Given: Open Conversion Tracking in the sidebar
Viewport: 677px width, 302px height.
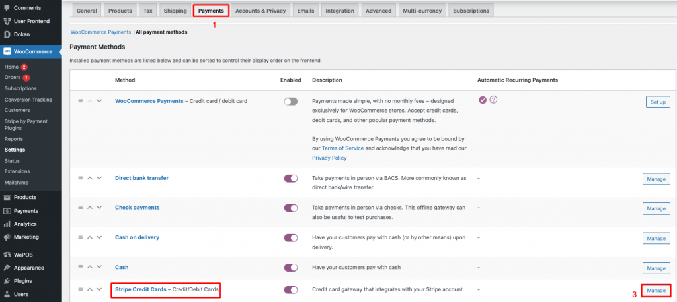Looking at the screenshot, I should coord(28,100).
